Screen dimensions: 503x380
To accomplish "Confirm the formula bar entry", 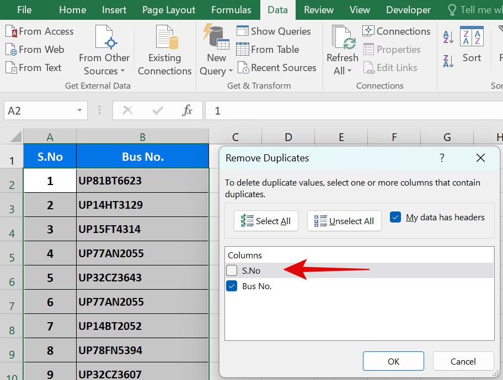I will [158, 111].
